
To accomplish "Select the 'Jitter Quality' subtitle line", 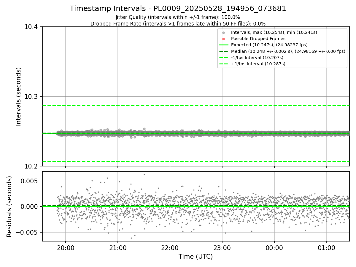I will pyautogui.click(x=178, y=18).
